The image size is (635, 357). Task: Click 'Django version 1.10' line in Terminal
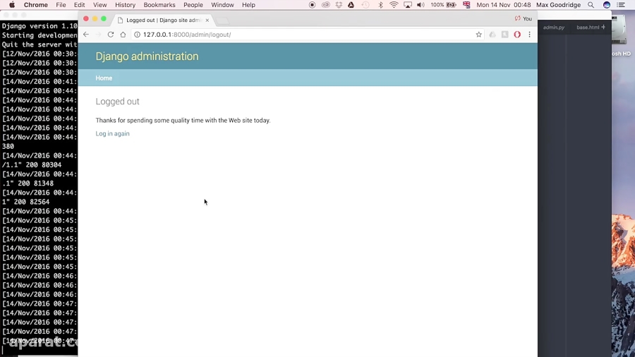(40, 26)
